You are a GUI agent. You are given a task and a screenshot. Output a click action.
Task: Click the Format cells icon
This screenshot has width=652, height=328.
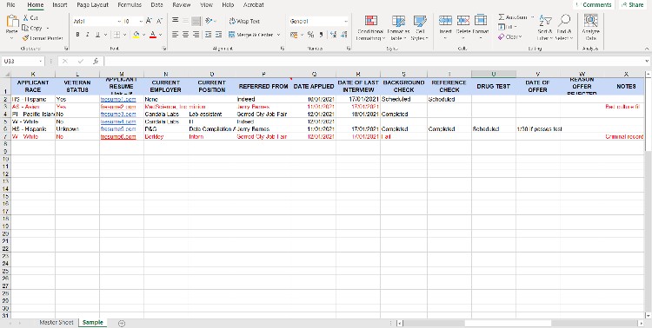pyautogui.click(x=480, y=20)
